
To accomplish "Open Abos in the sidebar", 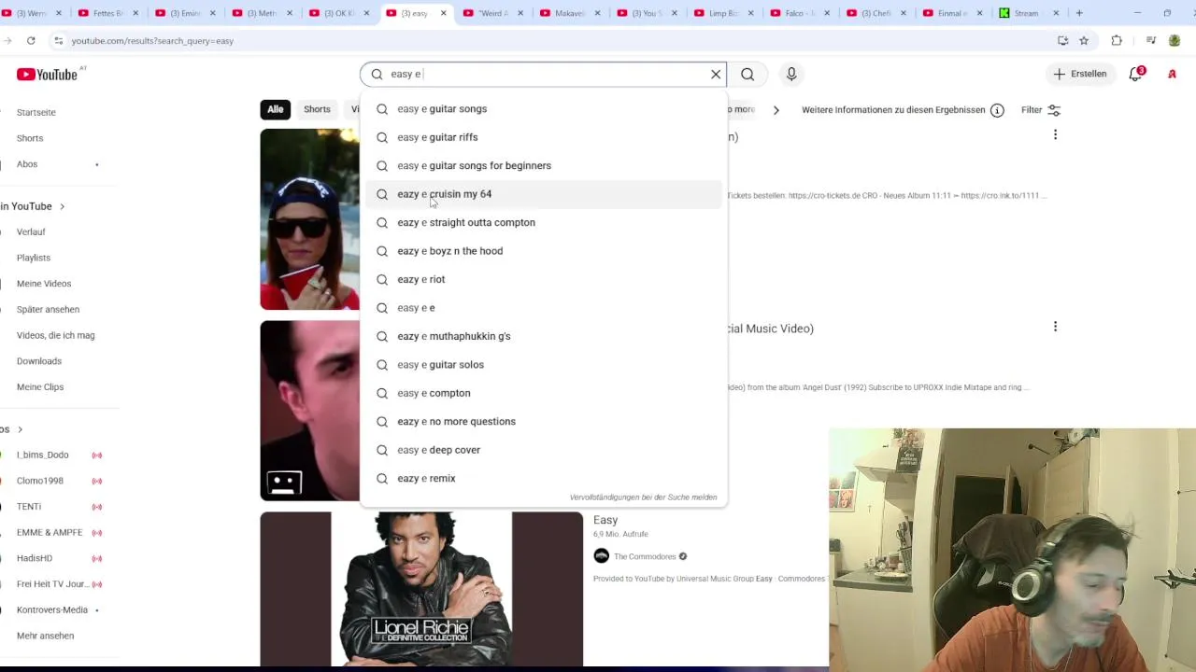I will (27, 164).
